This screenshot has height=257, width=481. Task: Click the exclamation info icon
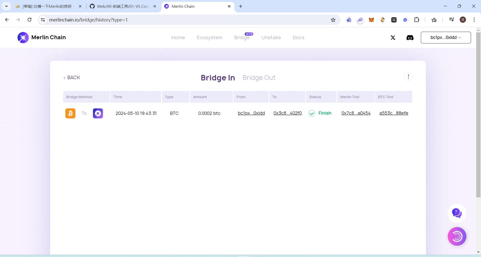click(x=408, y=77)
